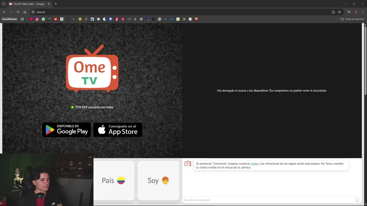The height and width of the screenshot is (206, 367).
Task: Click the site info icon beside ome.tv
Action: point(33,12)
